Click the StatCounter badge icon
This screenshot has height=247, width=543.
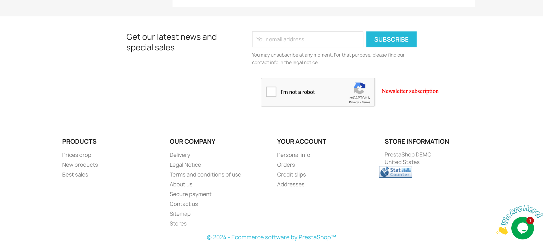coord(395,172)
